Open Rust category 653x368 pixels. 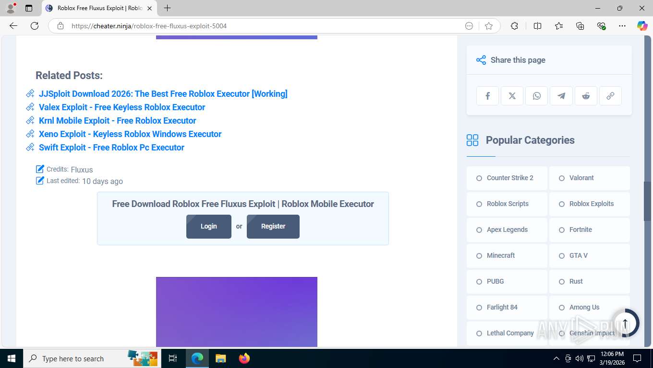[x=589, y=281]
